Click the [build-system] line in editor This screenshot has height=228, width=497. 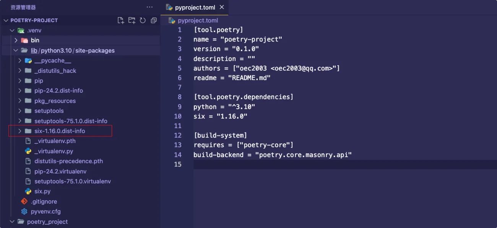tap(220, 135)
